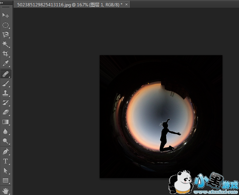
Task: Select the Clone Stamp tool
Action: [6, 93]
